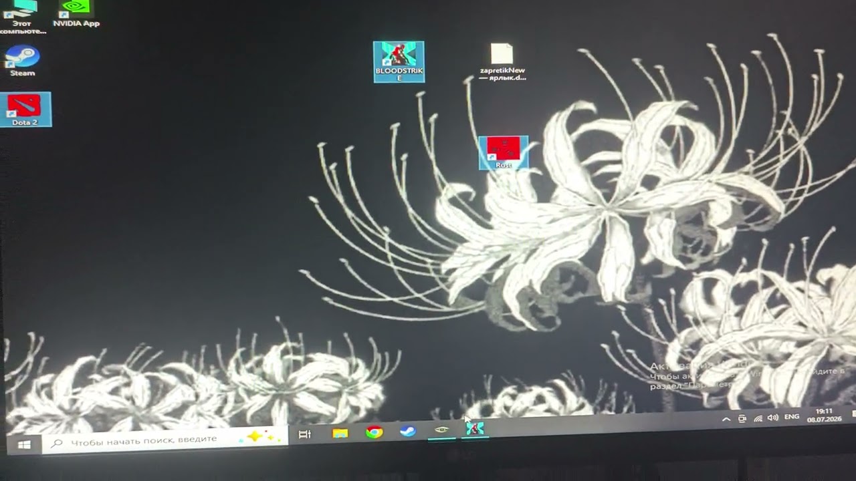Open Task View from the taskbar

click(305, 434)
